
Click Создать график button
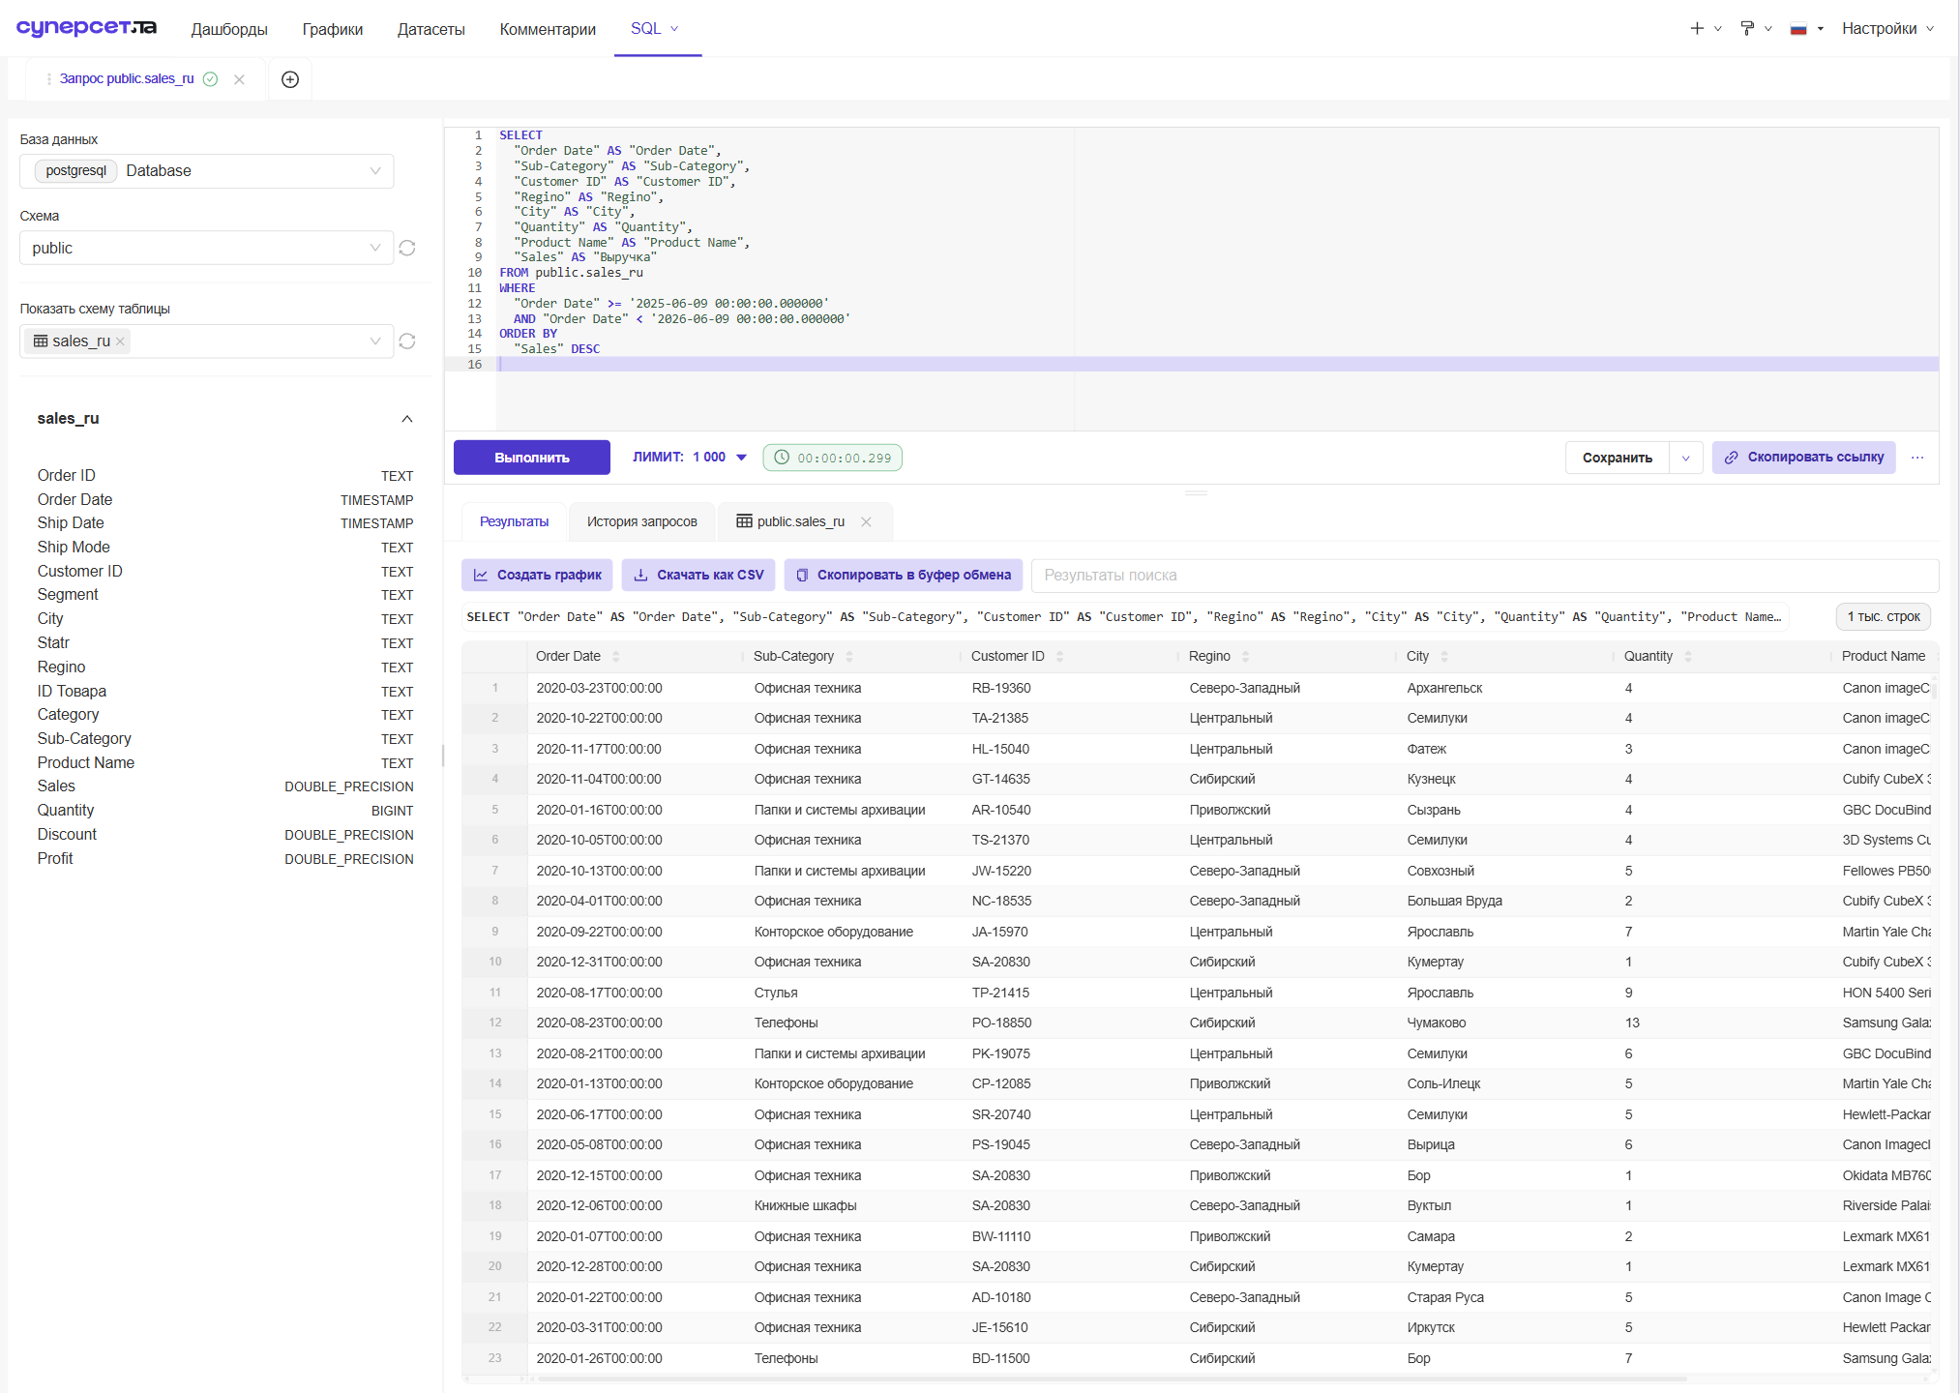[x=537, y=575]
